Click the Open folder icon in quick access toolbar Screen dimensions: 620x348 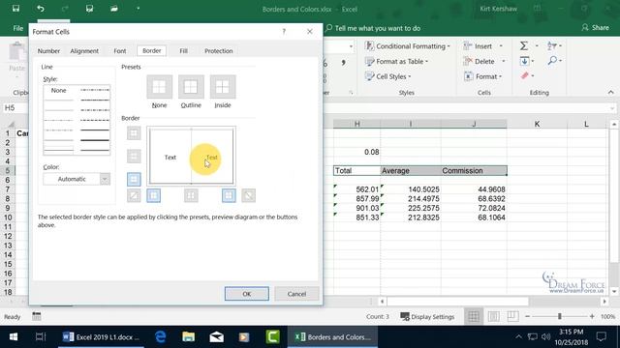tap(114, 9)
